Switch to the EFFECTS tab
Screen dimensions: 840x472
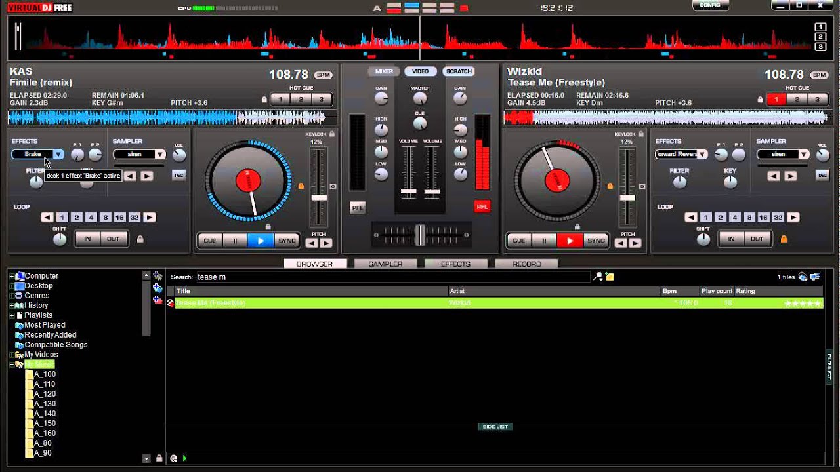click(x=455, y=264)
